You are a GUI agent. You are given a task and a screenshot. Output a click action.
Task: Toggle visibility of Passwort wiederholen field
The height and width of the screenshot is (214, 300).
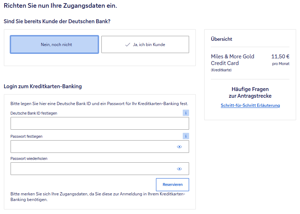tap(179, 169)
